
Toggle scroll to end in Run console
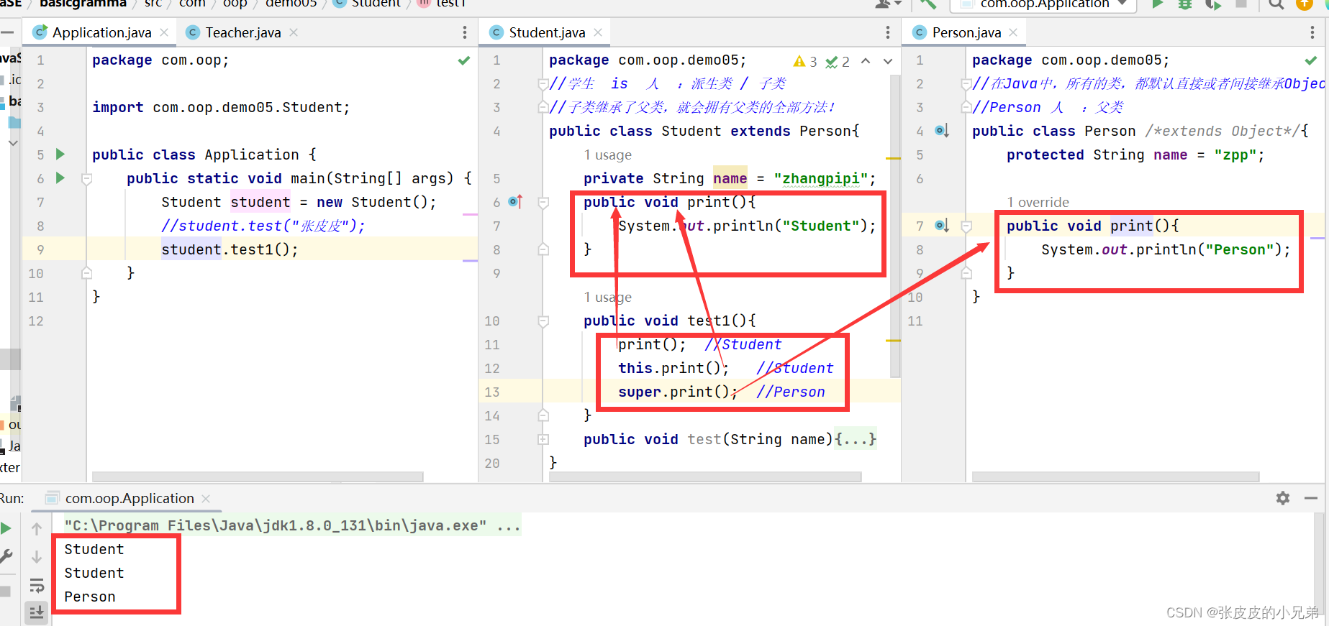[x=37, y=612]
